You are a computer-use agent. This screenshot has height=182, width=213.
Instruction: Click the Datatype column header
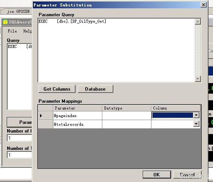pos(127,108)
